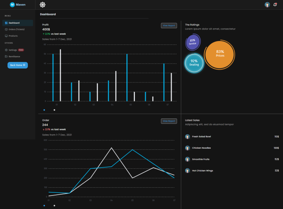Click the Back Home button
283x209 pixels.
tap(17, 65)
